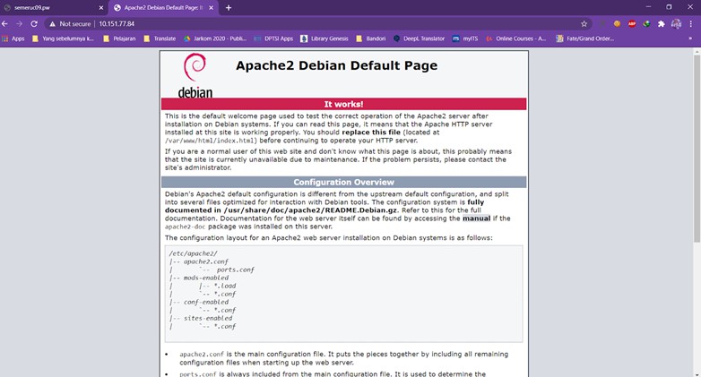Viewport: 701px width, 377px height.
Task: Open a new tab with the plus button
Action: pyautogui.click(x=229, y=7)
